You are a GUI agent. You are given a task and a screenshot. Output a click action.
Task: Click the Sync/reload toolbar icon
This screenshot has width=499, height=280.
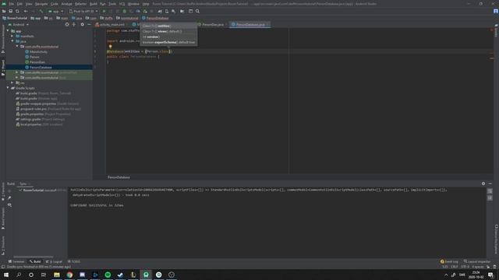pos(17,11)
